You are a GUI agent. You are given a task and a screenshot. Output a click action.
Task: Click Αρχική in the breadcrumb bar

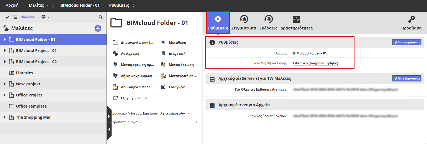pyautogui.click(x=12, y=5)
